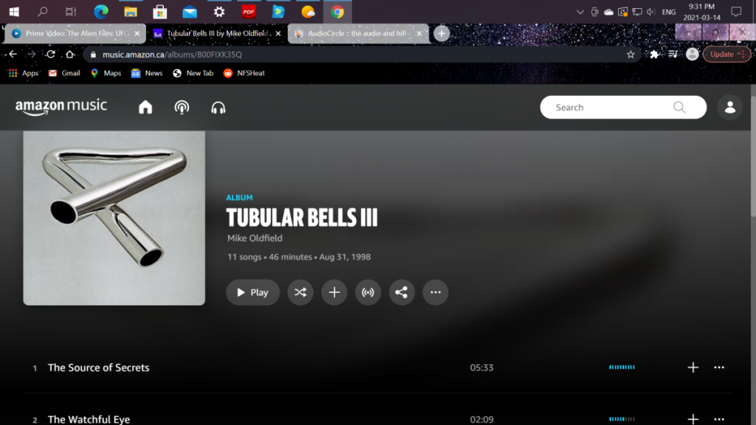Open the Mail app from taskbar
Screen dimensions: 756x425
pos(190,12)
